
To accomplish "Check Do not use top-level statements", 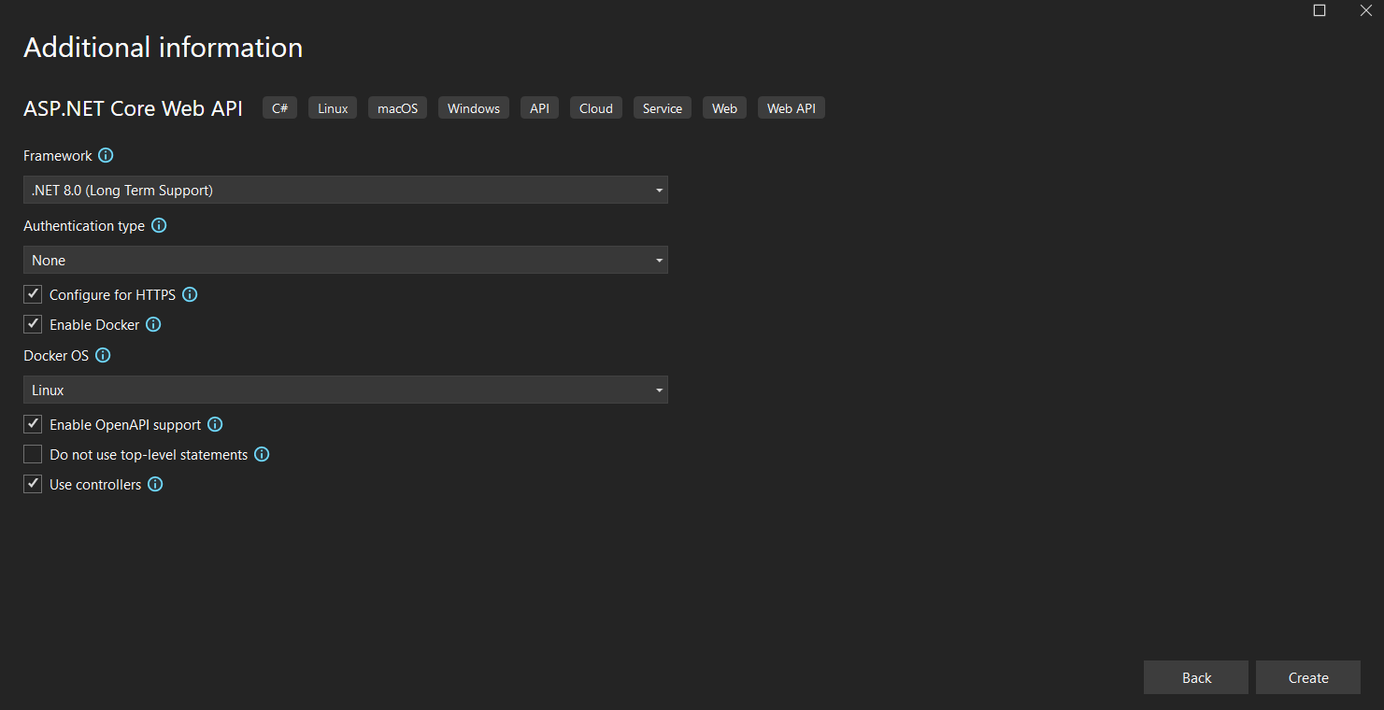I will tap(32, 453).
